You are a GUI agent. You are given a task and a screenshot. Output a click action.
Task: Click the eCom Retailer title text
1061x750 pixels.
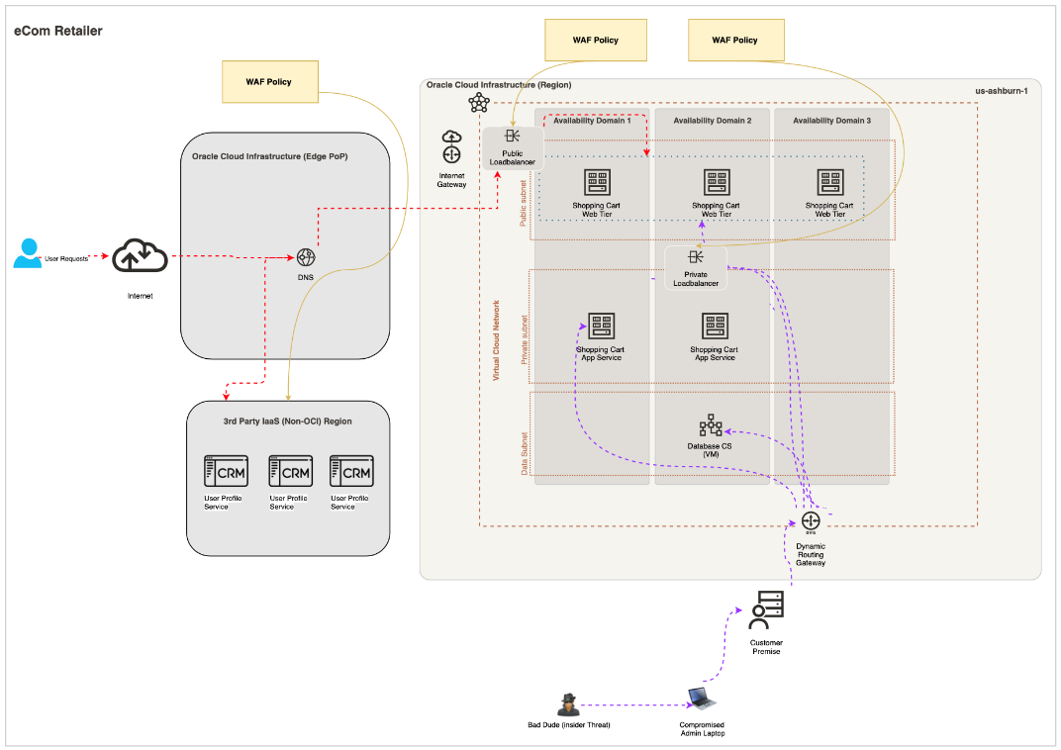point(58,31)
